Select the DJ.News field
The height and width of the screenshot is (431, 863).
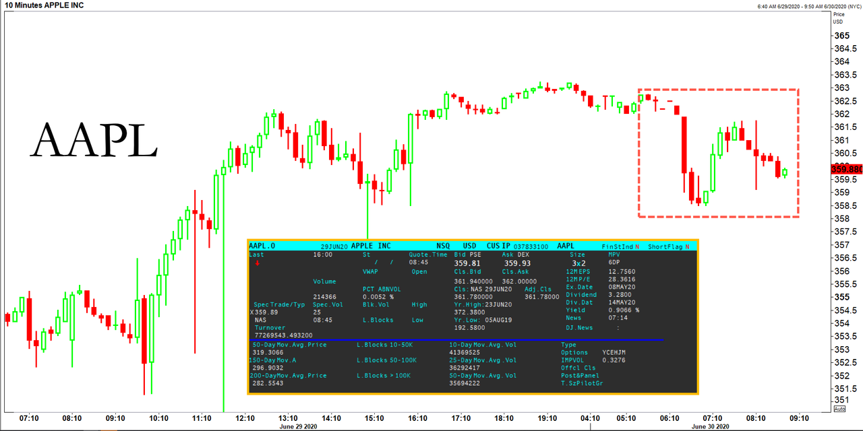coord(579,327)
